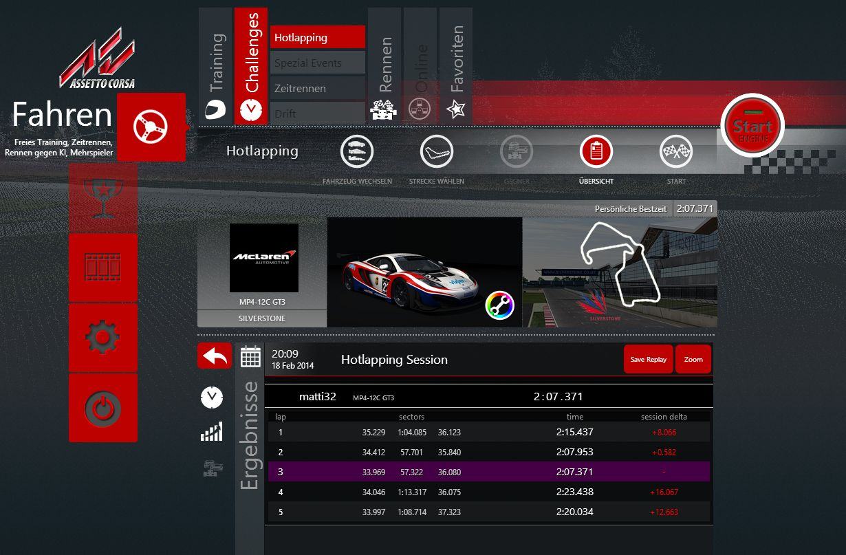Click the vertical Ergebnisse label
This screenshot has height=555, width=846.
pos(249,436)
